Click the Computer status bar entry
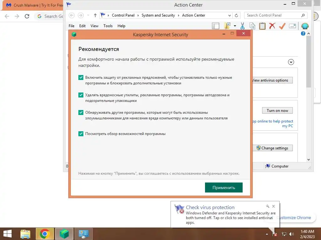Image resolution: width=321 pixels, height=240 pixels. tap(277, 166)
